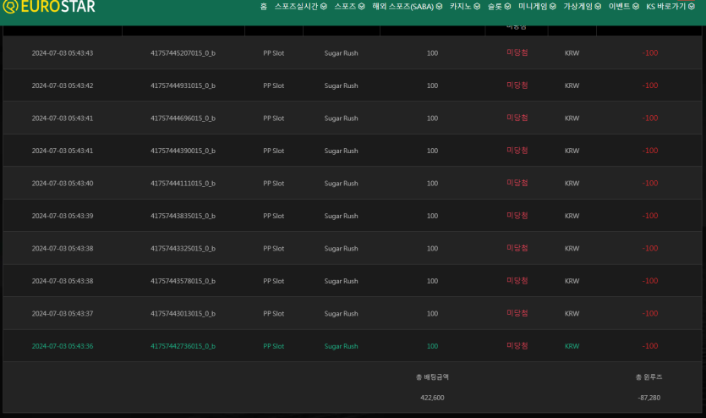Select bet ID 41757443835015_0_b
This screenshot has width=706, height=418.
pyautogui.click(x=183, y=216)
